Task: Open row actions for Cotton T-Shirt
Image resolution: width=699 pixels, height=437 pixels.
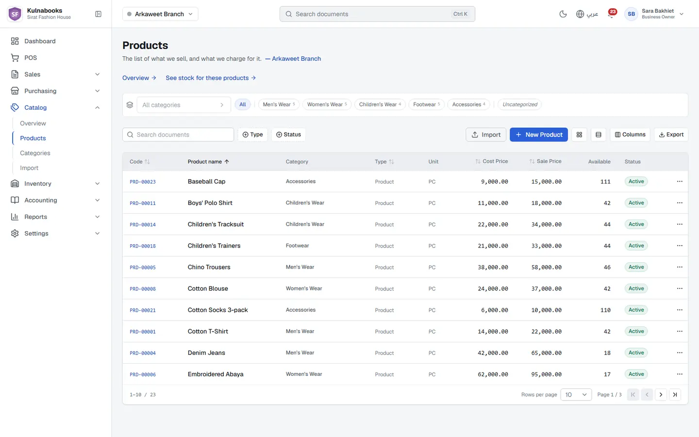Action: tap(680, 332)
